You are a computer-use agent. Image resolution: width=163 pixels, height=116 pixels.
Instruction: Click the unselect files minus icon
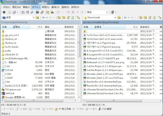click(x=63, y=12)
